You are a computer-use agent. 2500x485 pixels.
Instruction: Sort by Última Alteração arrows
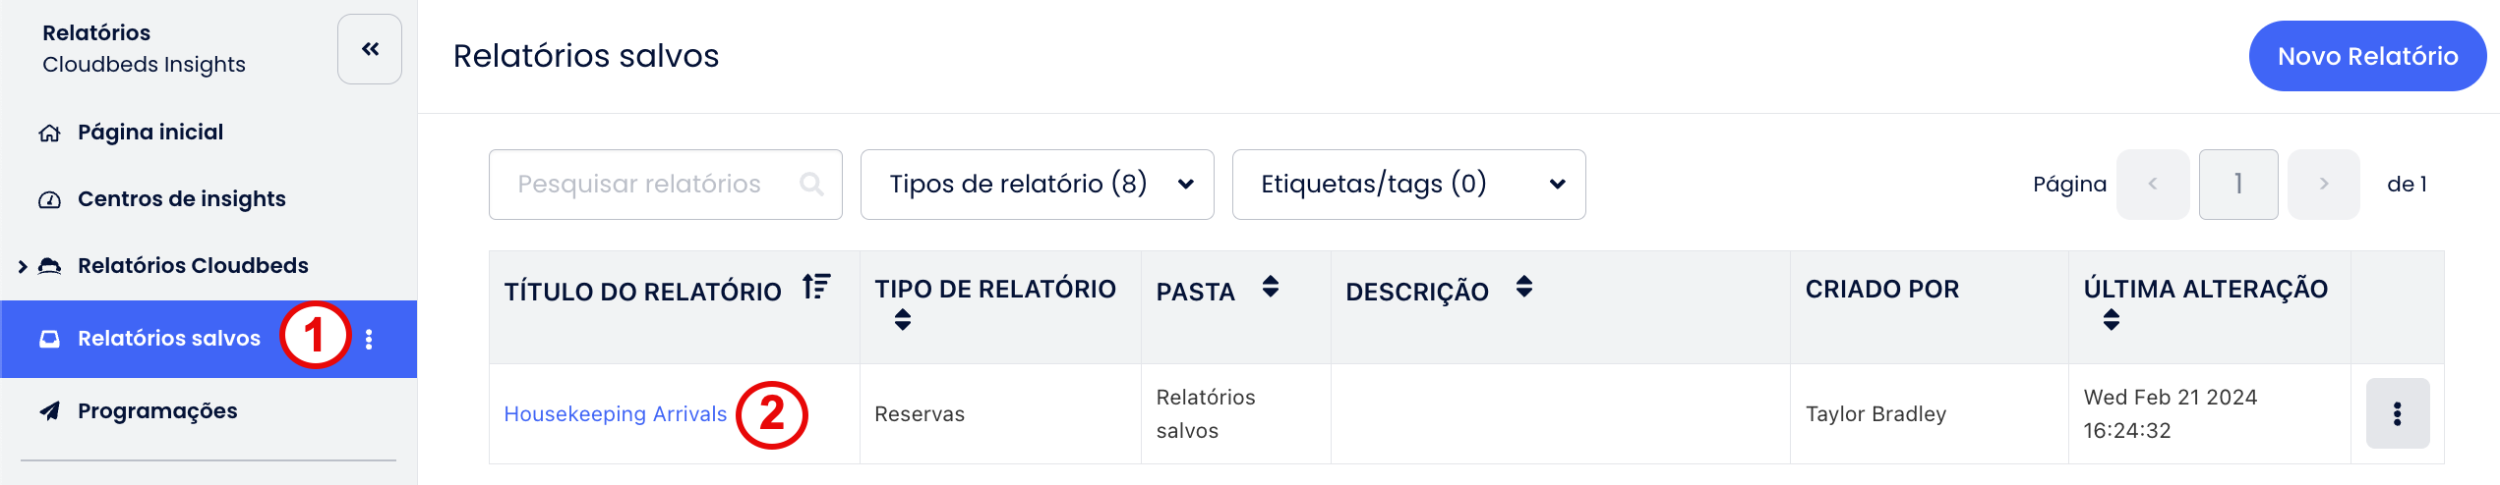point(2112,320)
